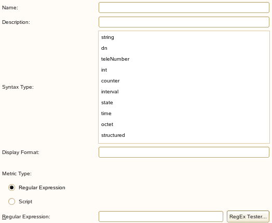The height and width of the screenshot is (223, 272).
Task: Click the Name input field
Action: [184, 8]
